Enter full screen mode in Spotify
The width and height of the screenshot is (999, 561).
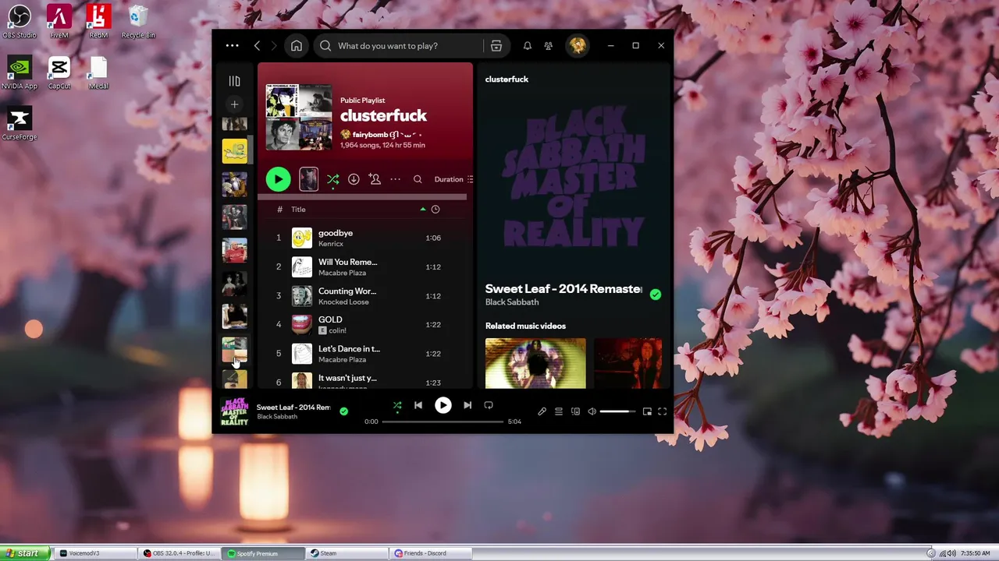coord(663,411)
